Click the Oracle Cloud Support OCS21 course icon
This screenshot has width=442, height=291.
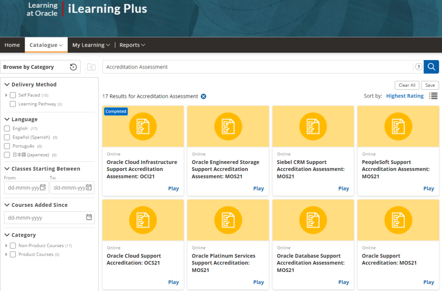pyautogui.click(x=143, y=220)
